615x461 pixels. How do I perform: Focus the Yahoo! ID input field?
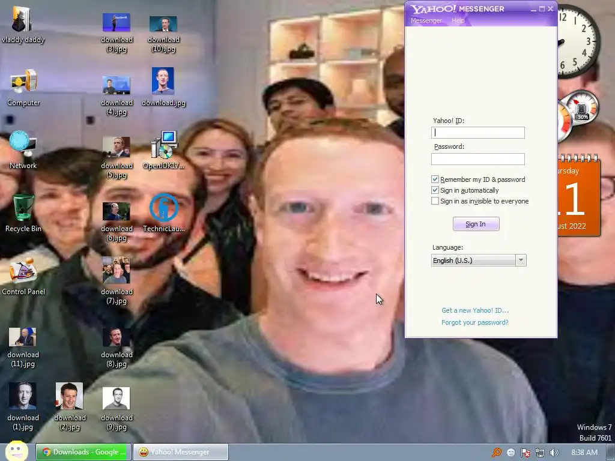point(477,133)
